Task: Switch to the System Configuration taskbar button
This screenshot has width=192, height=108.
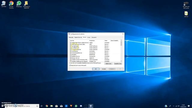Action: point(91,106)
